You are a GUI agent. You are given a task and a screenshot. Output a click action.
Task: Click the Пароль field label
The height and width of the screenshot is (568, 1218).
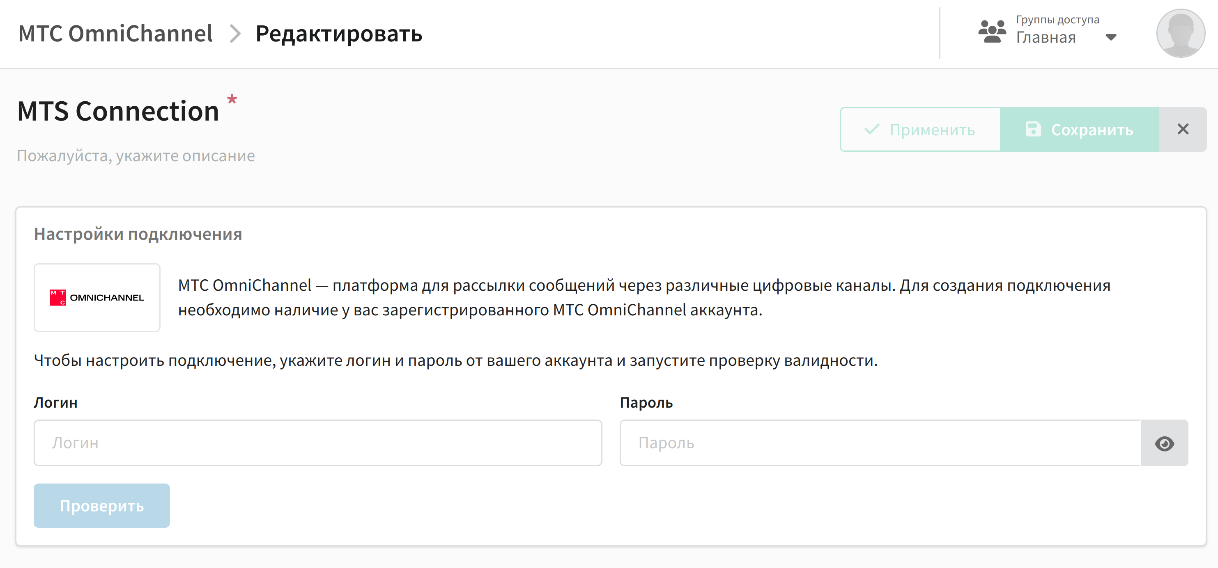pyautogui.click(x=646, y=403)
